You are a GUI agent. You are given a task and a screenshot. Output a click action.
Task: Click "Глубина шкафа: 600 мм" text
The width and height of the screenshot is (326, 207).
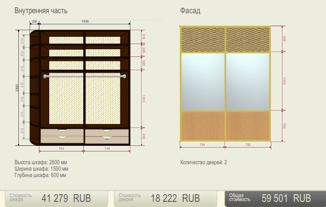pyautogui.click(x=40, y=175)
